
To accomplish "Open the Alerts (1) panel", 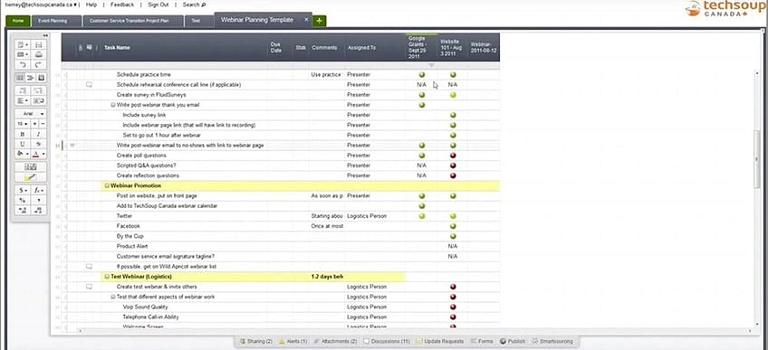I will (293, 341).
